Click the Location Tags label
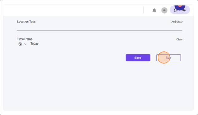The image size is (198, 115). pos(26,22)
